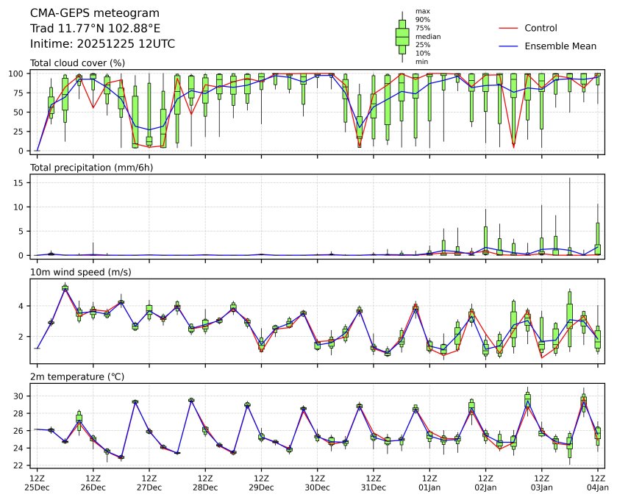Screen dimensions: 617x500
Task: Select the "2m temperature (℃)" panel title
Action: (x=77, y=376)
